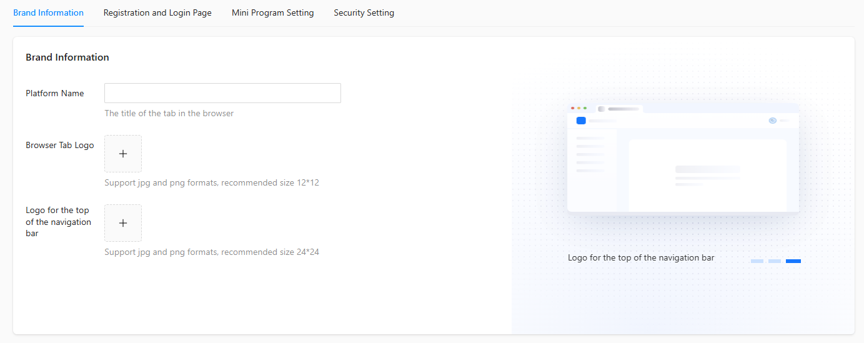Click the gray favicon in preview mockup tab
Viewport: 864px width, 343px height.
601,109
